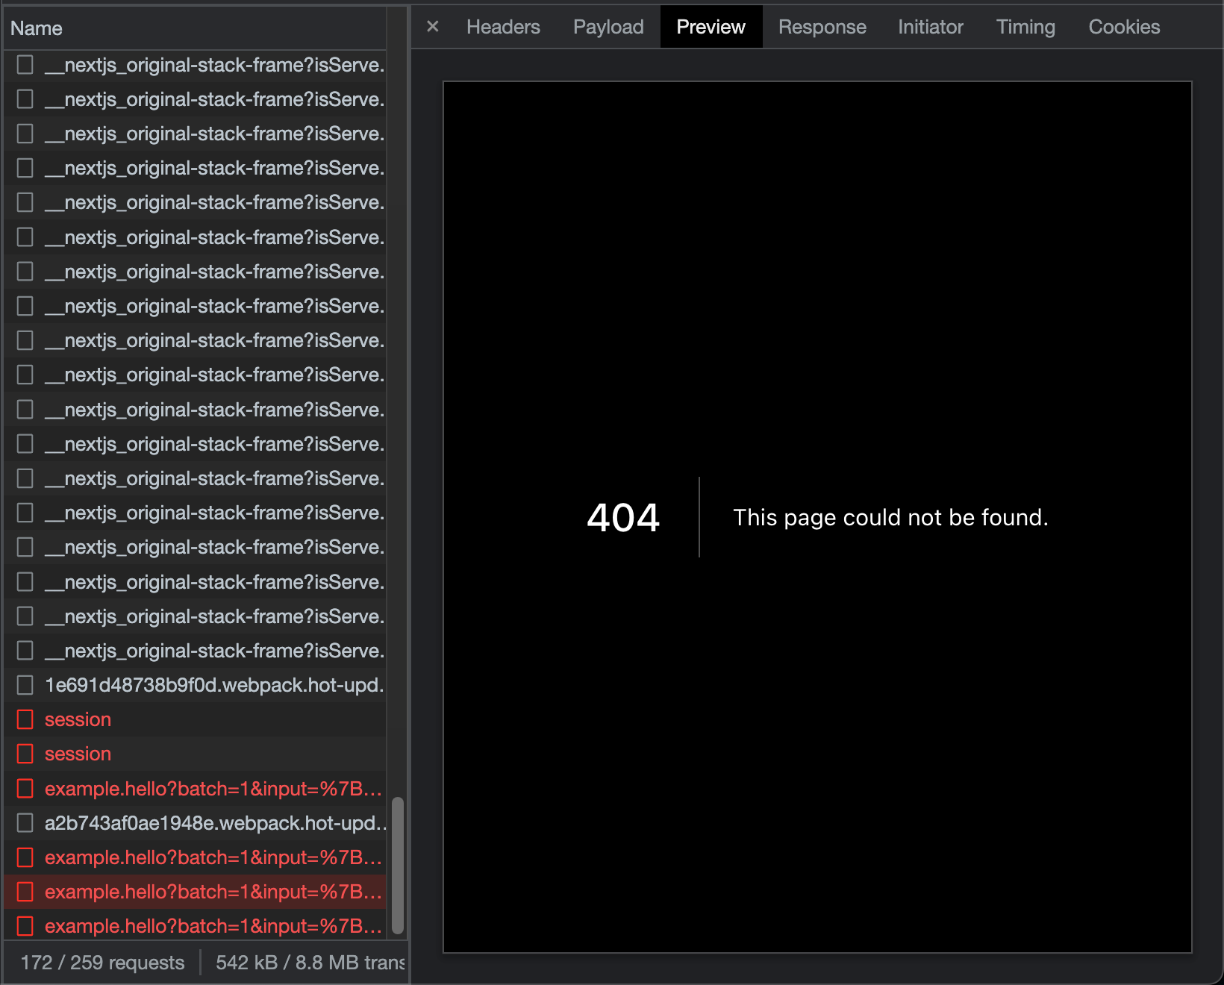Screen dimensions: 1224x985
Task: Switch to the Headers tab
Action: 503,27
